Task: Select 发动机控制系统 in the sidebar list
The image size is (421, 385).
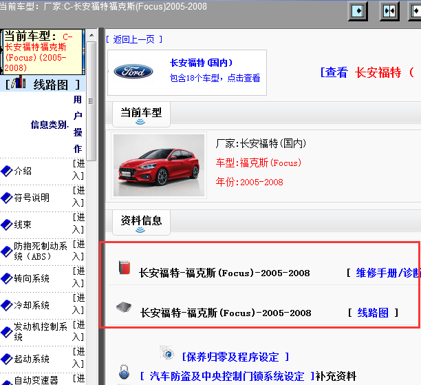Action: (41, 332)
